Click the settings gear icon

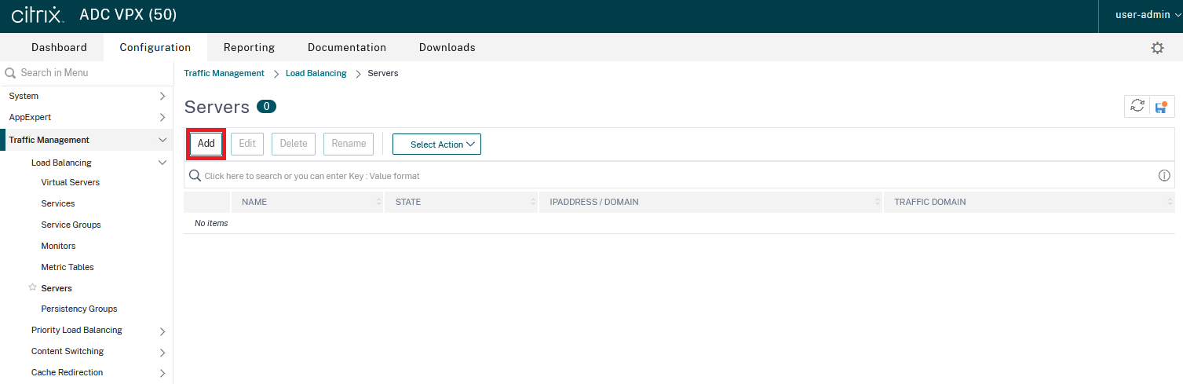click(1157, 48)
